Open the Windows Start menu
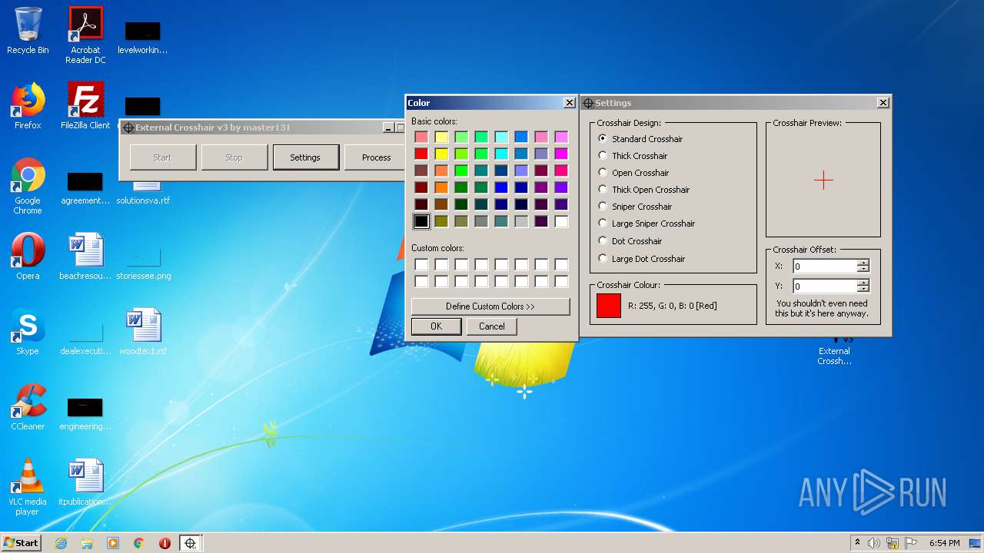 tap(21, 543)
